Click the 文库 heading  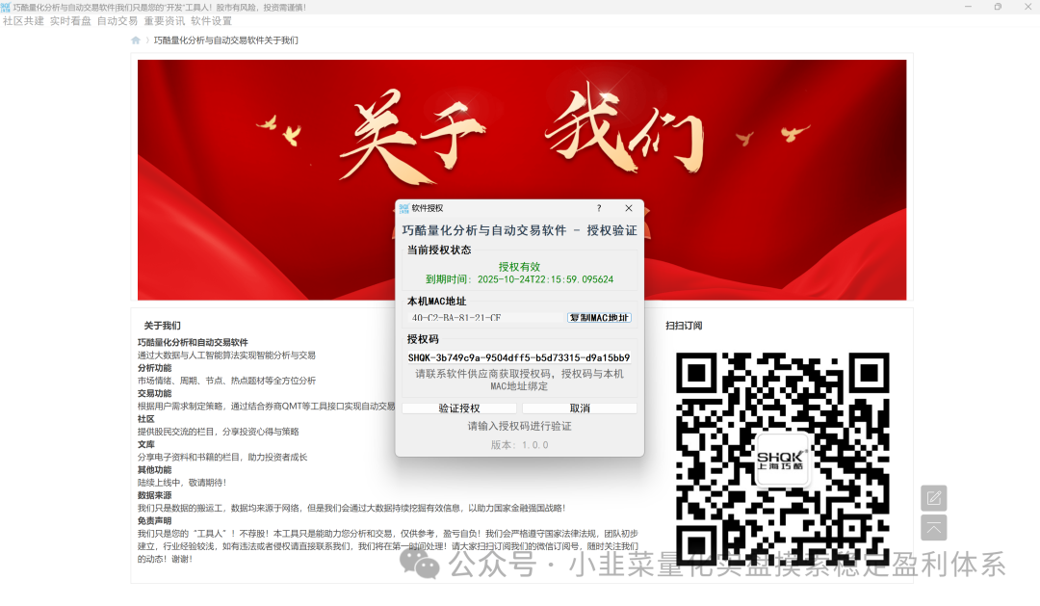[x=146, y=445]
